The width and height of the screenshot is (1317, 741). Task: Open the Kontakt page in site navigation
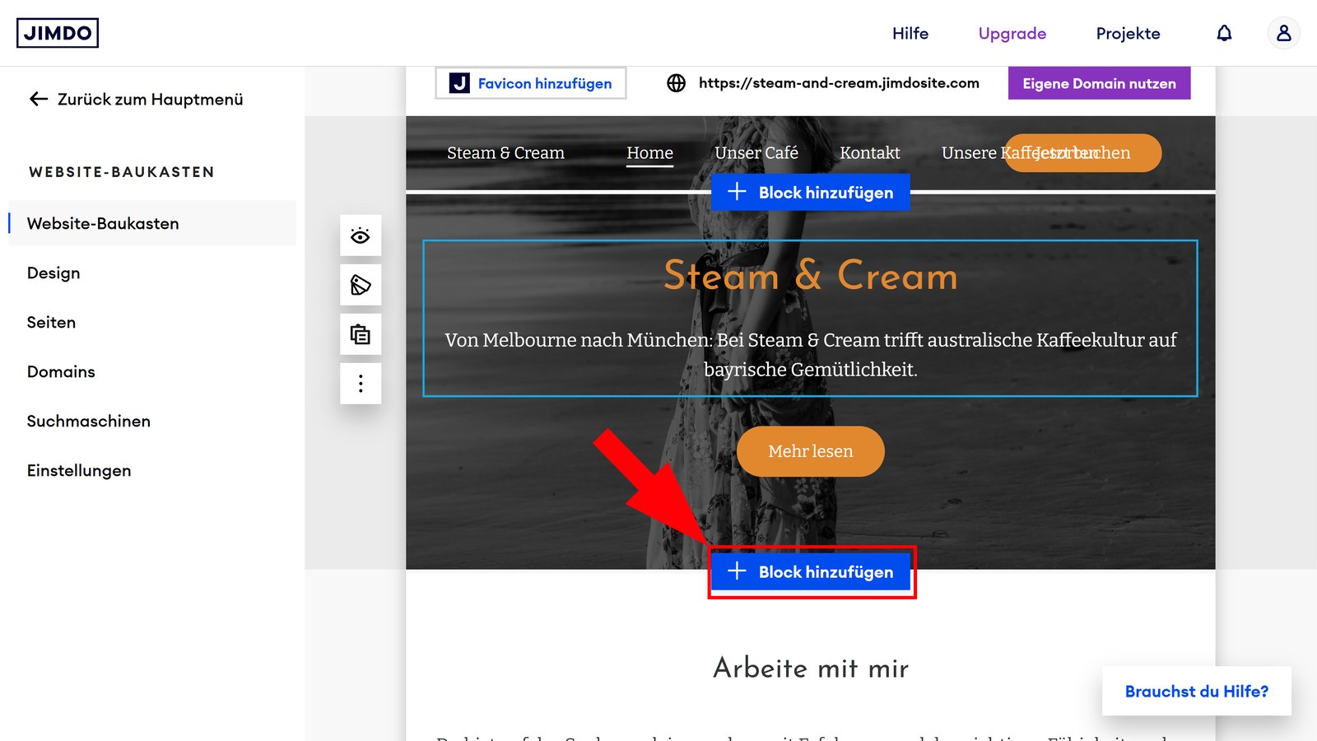tap(869, 152)
